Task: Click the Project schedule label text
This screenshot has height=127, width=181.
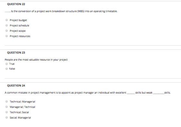Action: tap(19, 26)
